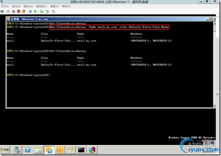
Task: Open the 查看(V) menu
Action: pyautogui.click(x=54, y=6)
